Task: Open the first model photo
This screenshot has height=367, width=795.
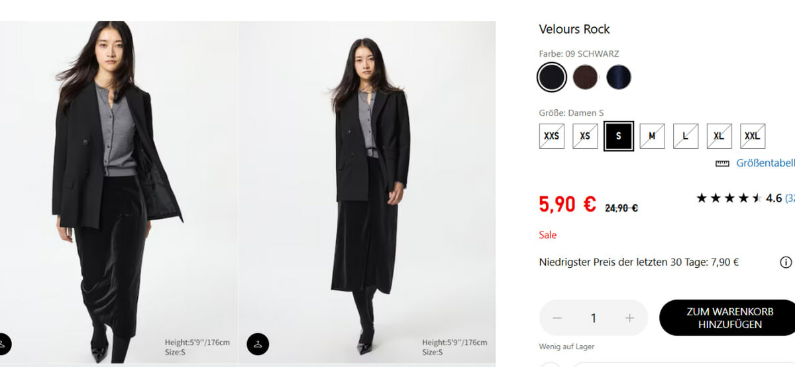Action: coord(118,192)
